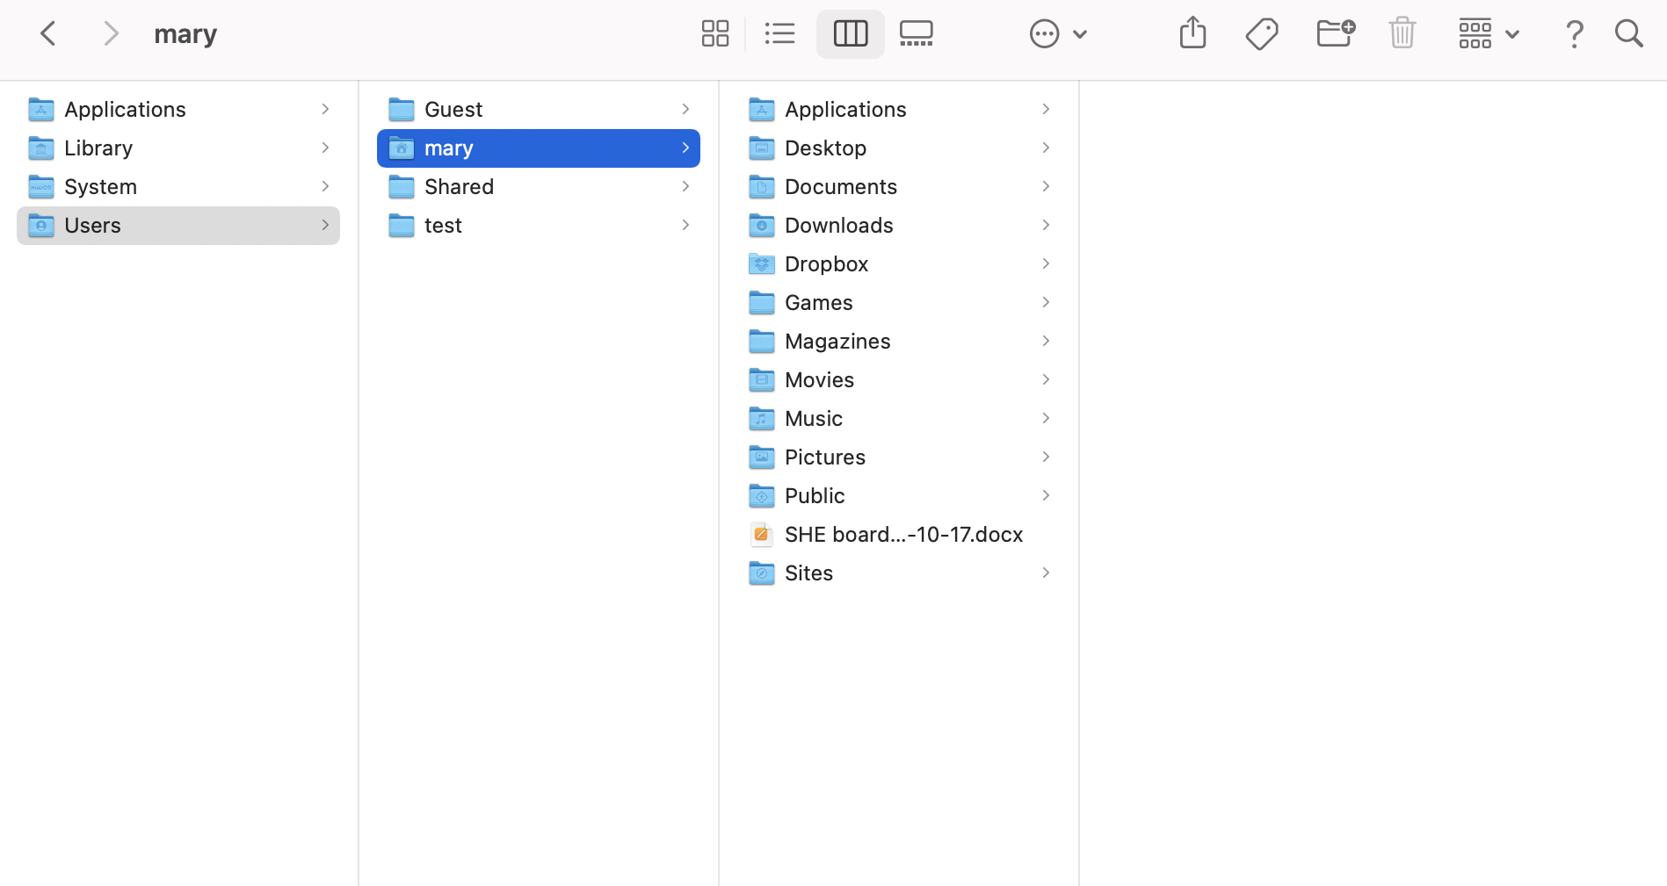This screenshot has height=886, width=1667.
Task: Click the 'Magazines' folder name
Action: [x=837, y=342]
